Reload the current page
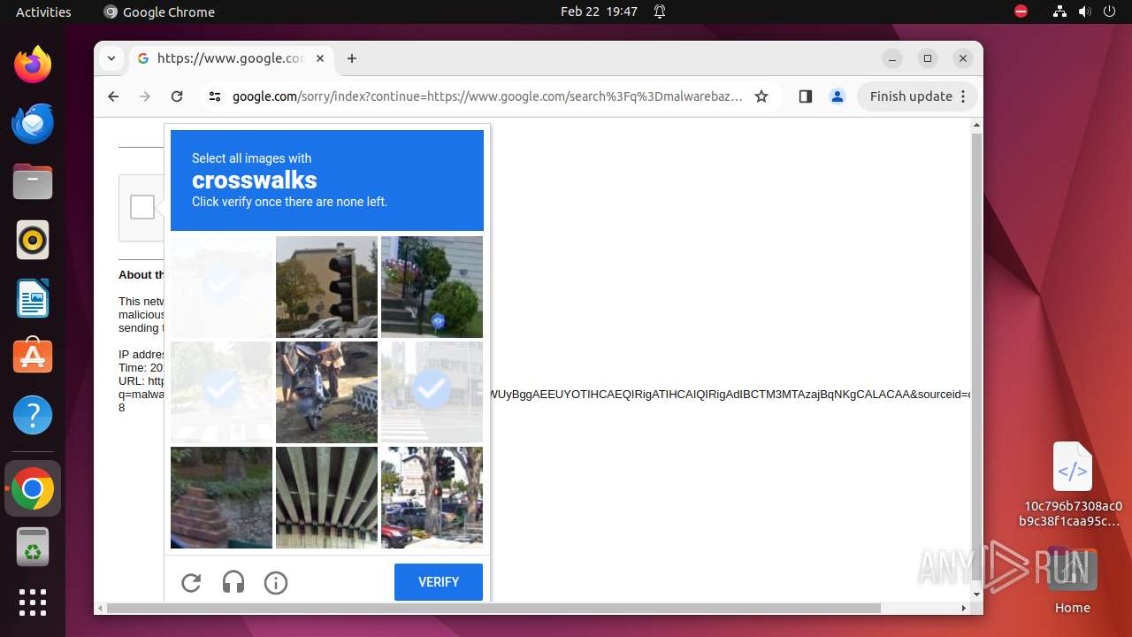The image size is (1132, 637). 177,96
